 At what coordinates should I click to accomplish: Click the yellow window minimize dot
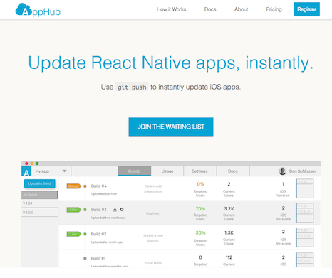tap(32, 164)
